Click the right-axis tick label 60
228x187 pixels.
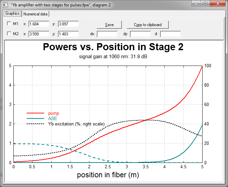tap(207, 104)
